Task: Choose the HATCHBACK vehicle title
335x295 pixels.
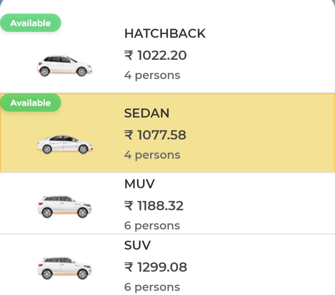Action: coord(165,34)
